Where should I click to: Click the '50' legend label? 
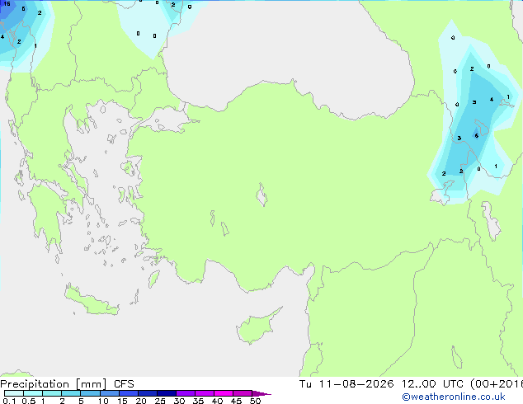pos(255,401)
